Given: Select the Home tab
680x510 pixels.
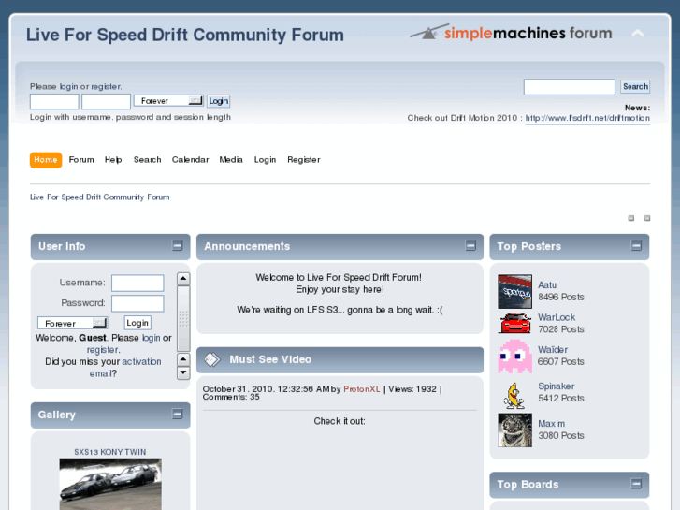Looking at the screenshot, I should click(46, 160).
